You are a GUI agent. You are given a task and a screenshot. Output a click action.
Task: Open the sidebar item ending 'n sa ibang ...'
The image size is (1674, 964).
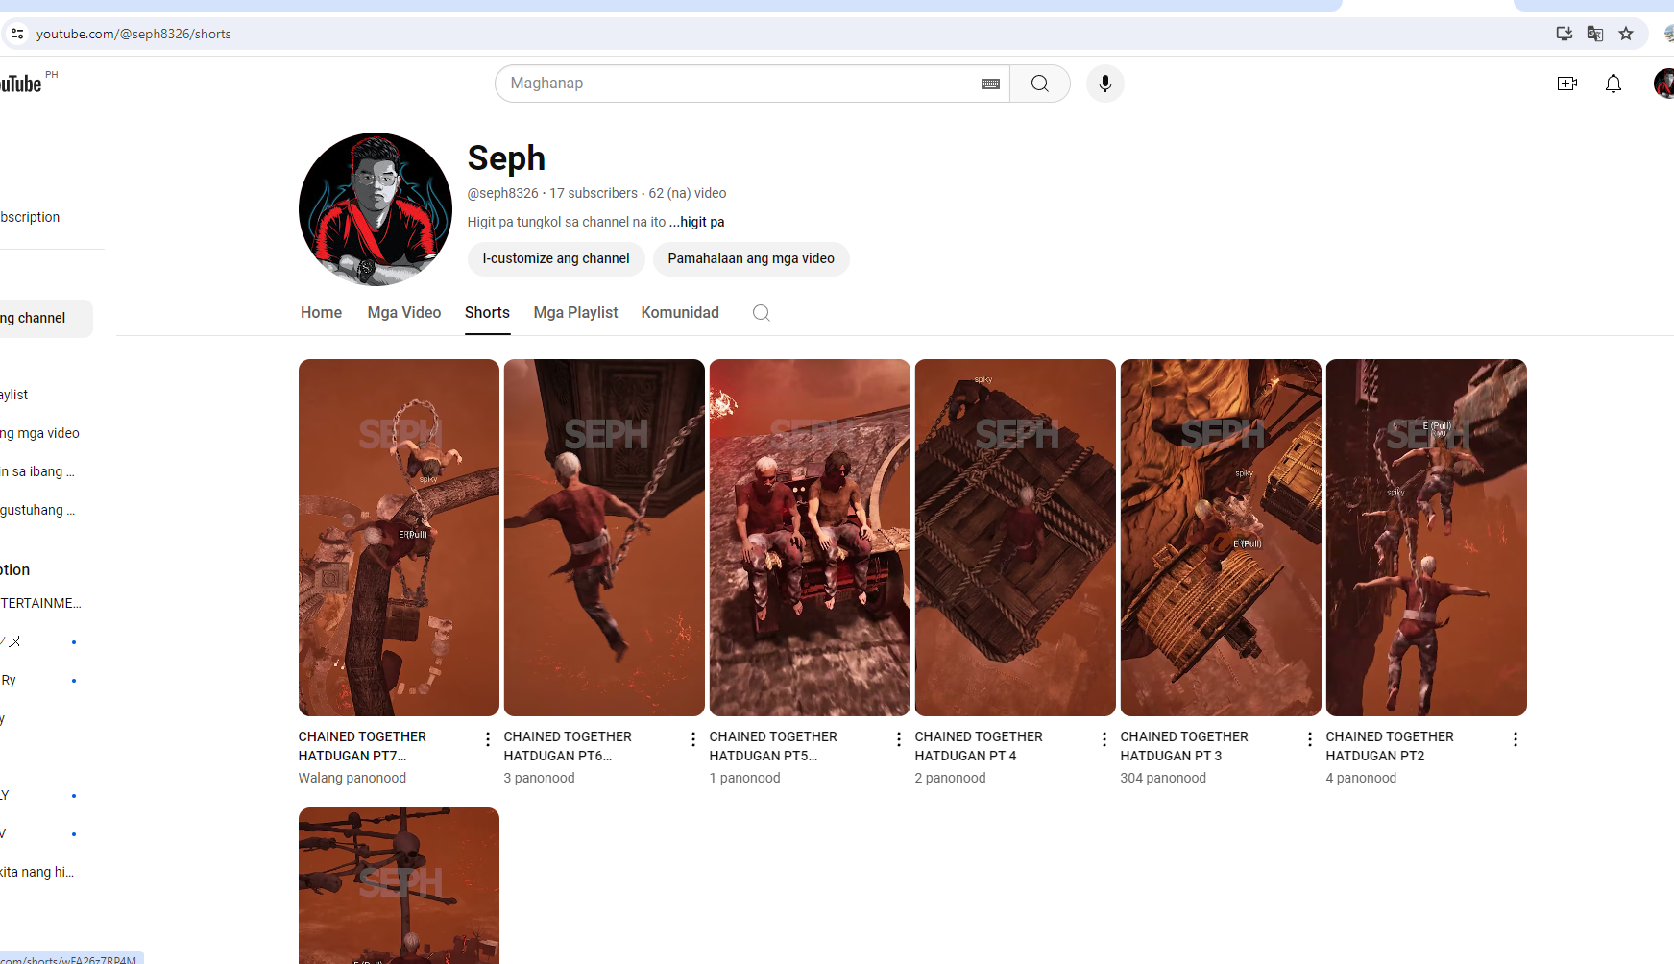click(38, 471)
